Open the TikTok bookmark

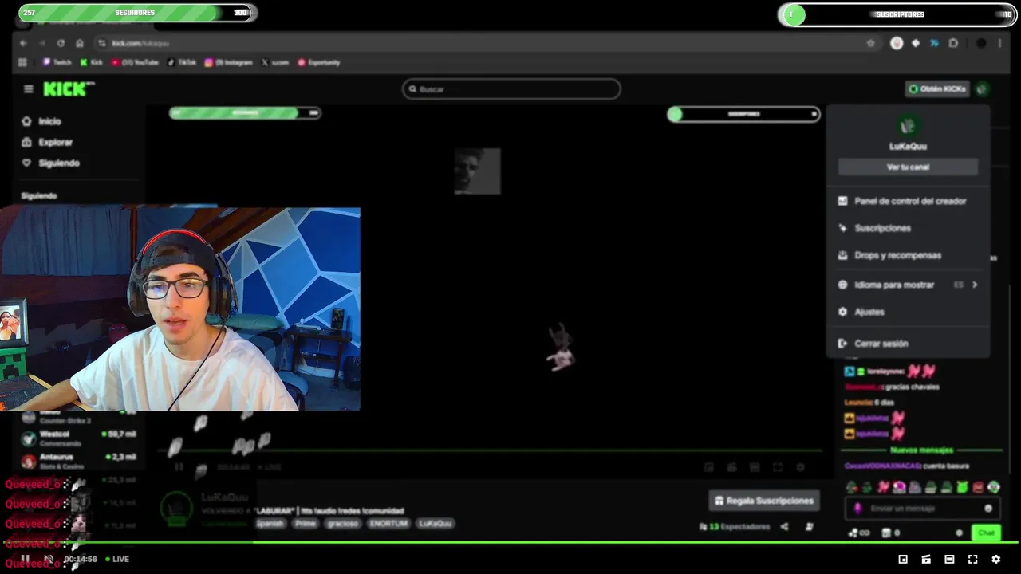tap(182, 62)
